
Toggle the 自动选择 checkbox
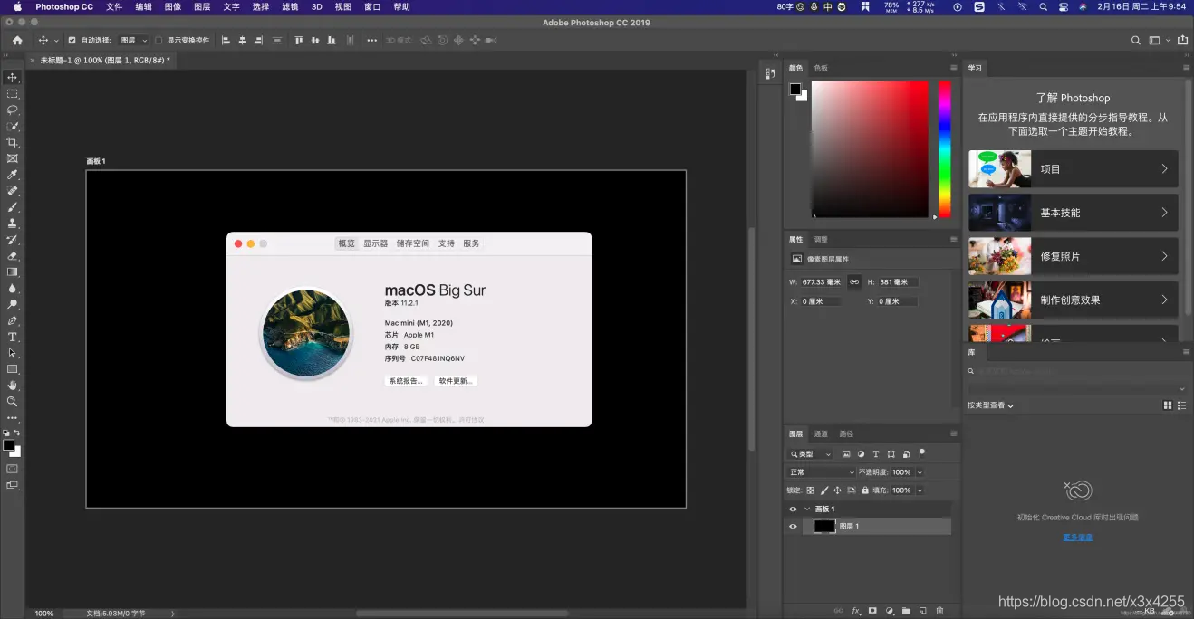72,41
